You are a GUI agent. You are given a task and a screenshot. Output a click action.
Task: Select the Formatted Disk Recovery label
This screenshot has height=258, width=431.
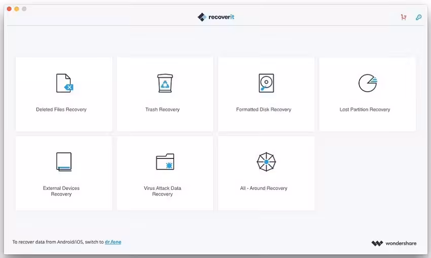(x=264, y=110)
